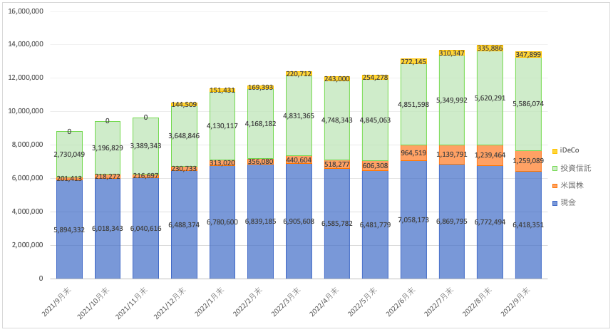Select the 144,509 data label
The width and height of the screenshot is (613, 332).
coord(184,105)
